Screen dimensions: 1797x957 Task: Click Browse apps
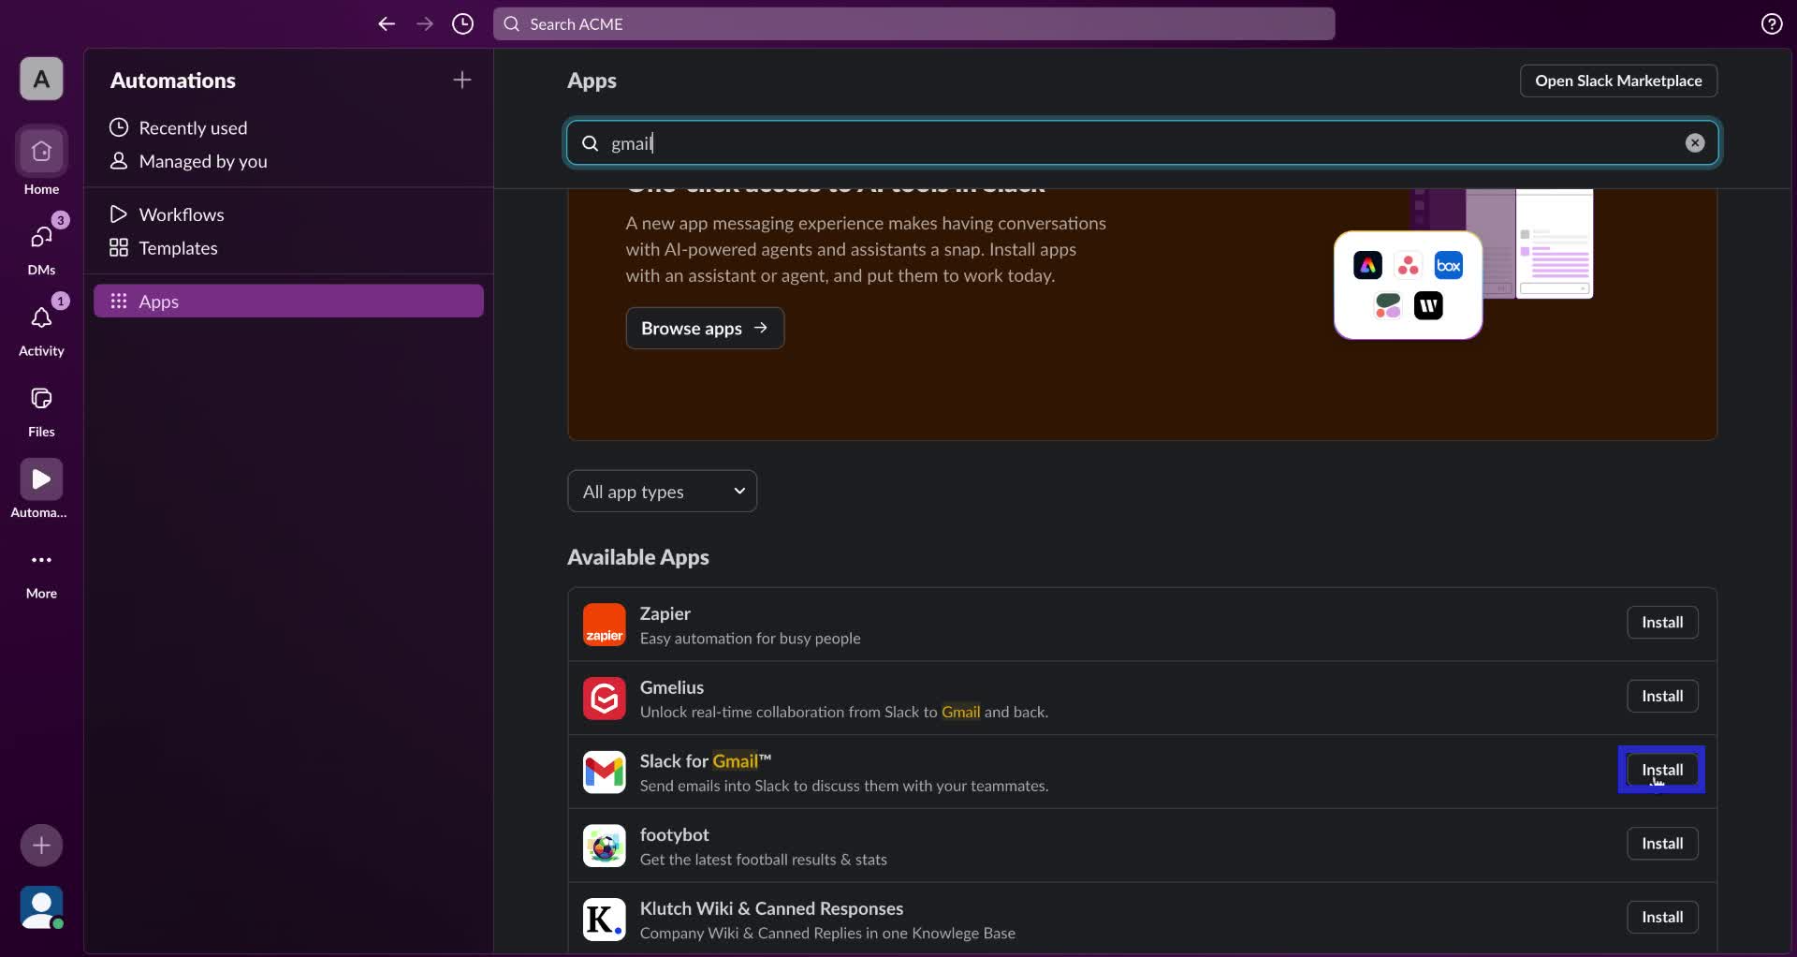pyautogui.click(x=705, y=328)
